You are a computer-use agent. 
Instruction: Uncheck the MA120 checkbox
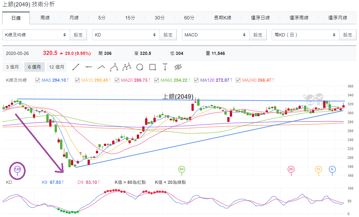pos(196,80)
